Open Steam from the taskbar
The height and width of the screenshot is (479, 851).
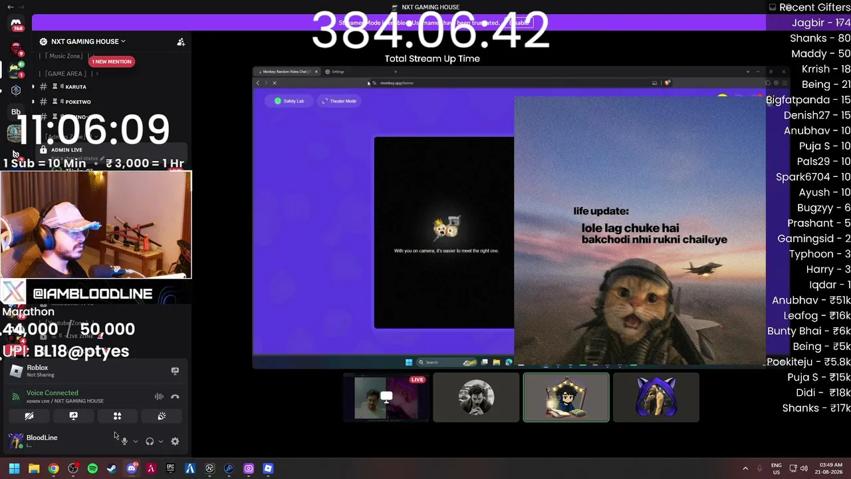click(112, 468)
